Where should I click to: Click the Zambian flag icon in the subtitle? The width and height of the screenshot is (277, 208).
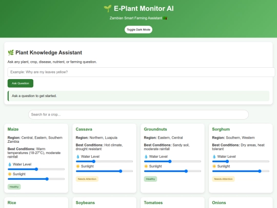click(x=165, y=18)
